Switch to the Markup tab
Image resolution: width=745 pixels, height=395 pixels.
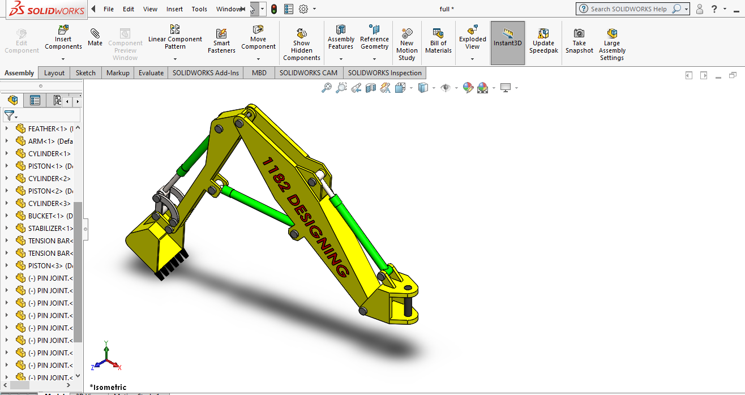pyautogui.click(x=118, y=73)
